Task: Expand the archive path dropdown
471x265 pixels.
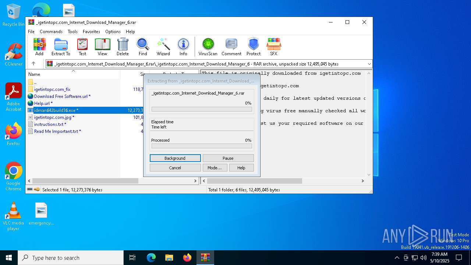Action: point(369,64)
